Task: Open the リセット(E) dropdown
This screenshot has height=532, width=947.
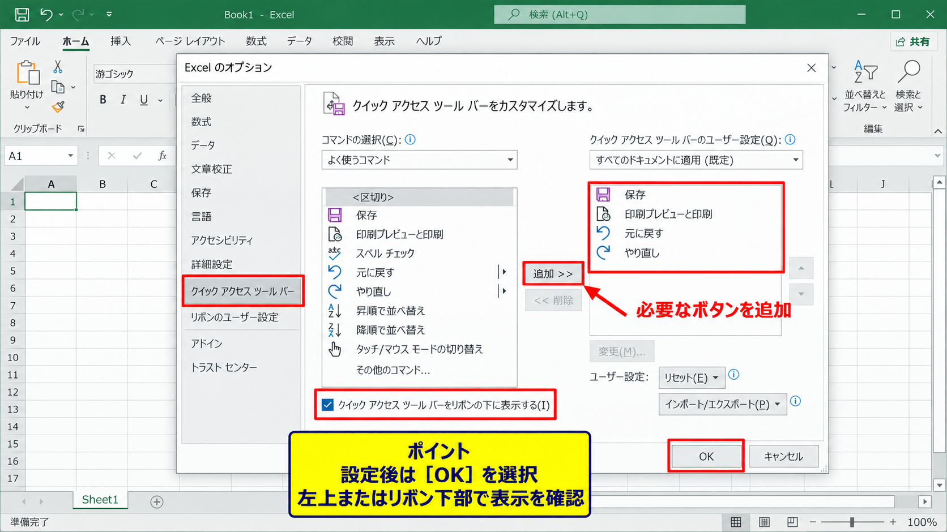Action: point(692,377)
